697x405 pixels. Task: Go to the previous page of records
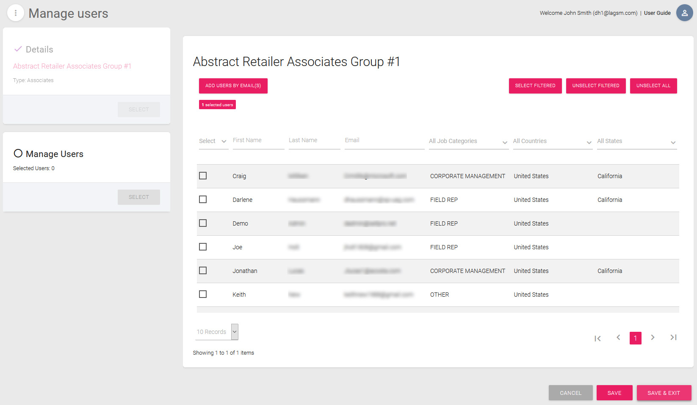pyautogui.click(x=618, y=338)
